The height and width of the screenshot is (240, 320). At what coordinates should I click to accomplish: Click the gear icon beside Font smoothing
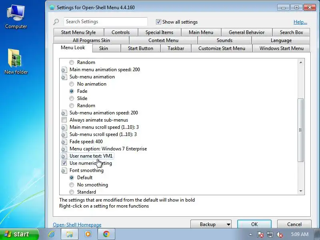[x=64, y=170]
